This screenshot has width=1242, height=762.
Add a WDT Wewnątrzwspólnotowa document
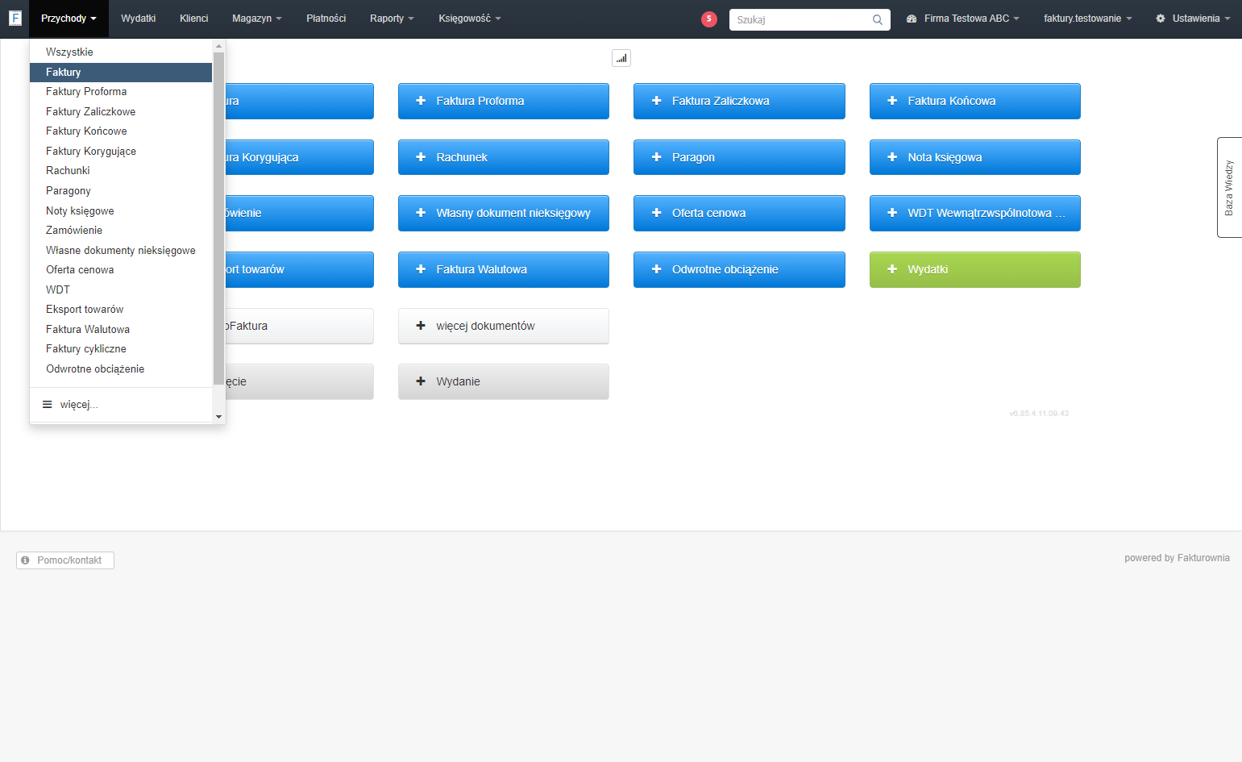pos(975,213)
